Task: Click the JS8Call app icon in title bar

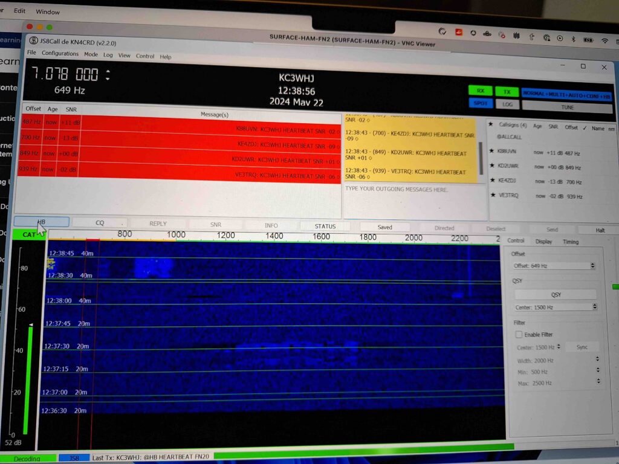Action: click(x=34, y=40)
